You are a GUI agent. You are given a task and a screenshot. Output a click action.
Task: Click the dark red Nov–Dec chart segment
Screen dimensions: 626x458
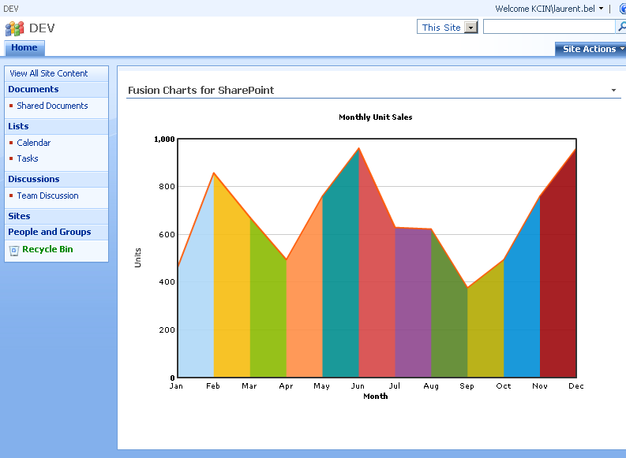coord(558,279)
